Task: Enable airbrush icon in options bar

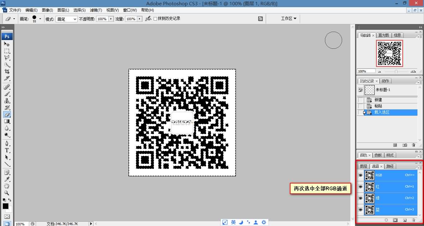Action: tap(149, 19)
